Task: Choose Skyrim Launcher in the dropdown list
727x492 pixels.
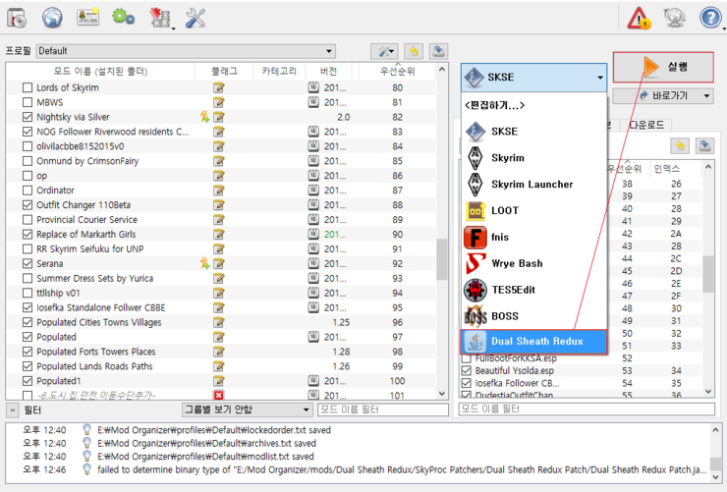Action: tap(534, 185)
